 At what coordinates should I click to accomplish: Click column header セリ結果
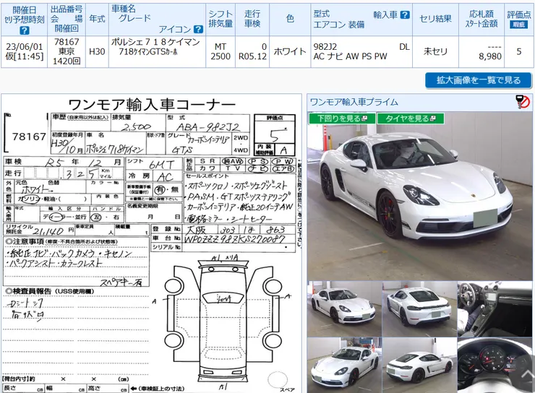click(x=435, y=19)
